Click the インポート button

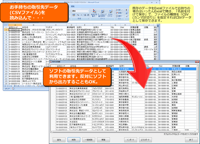pos(131,140)
